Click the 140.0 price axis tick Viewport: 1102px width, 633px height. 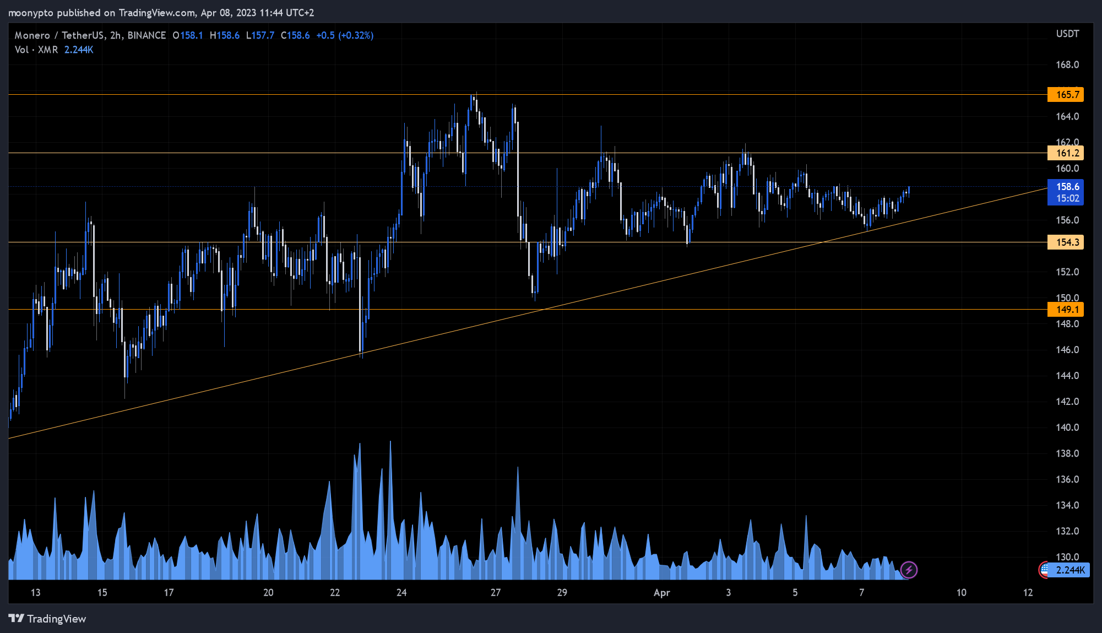[1067, 428]
